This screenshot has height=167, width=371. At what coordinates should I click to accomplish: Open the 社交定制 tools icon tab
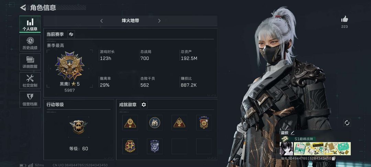pyautogui.click(x=30, y=81)
